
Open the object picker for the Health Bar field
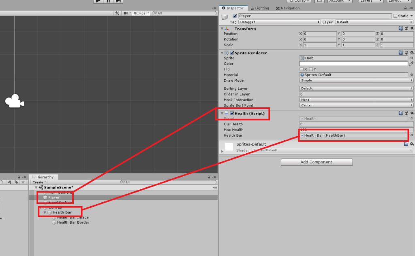pyautogui.click(x=412, y=135)
